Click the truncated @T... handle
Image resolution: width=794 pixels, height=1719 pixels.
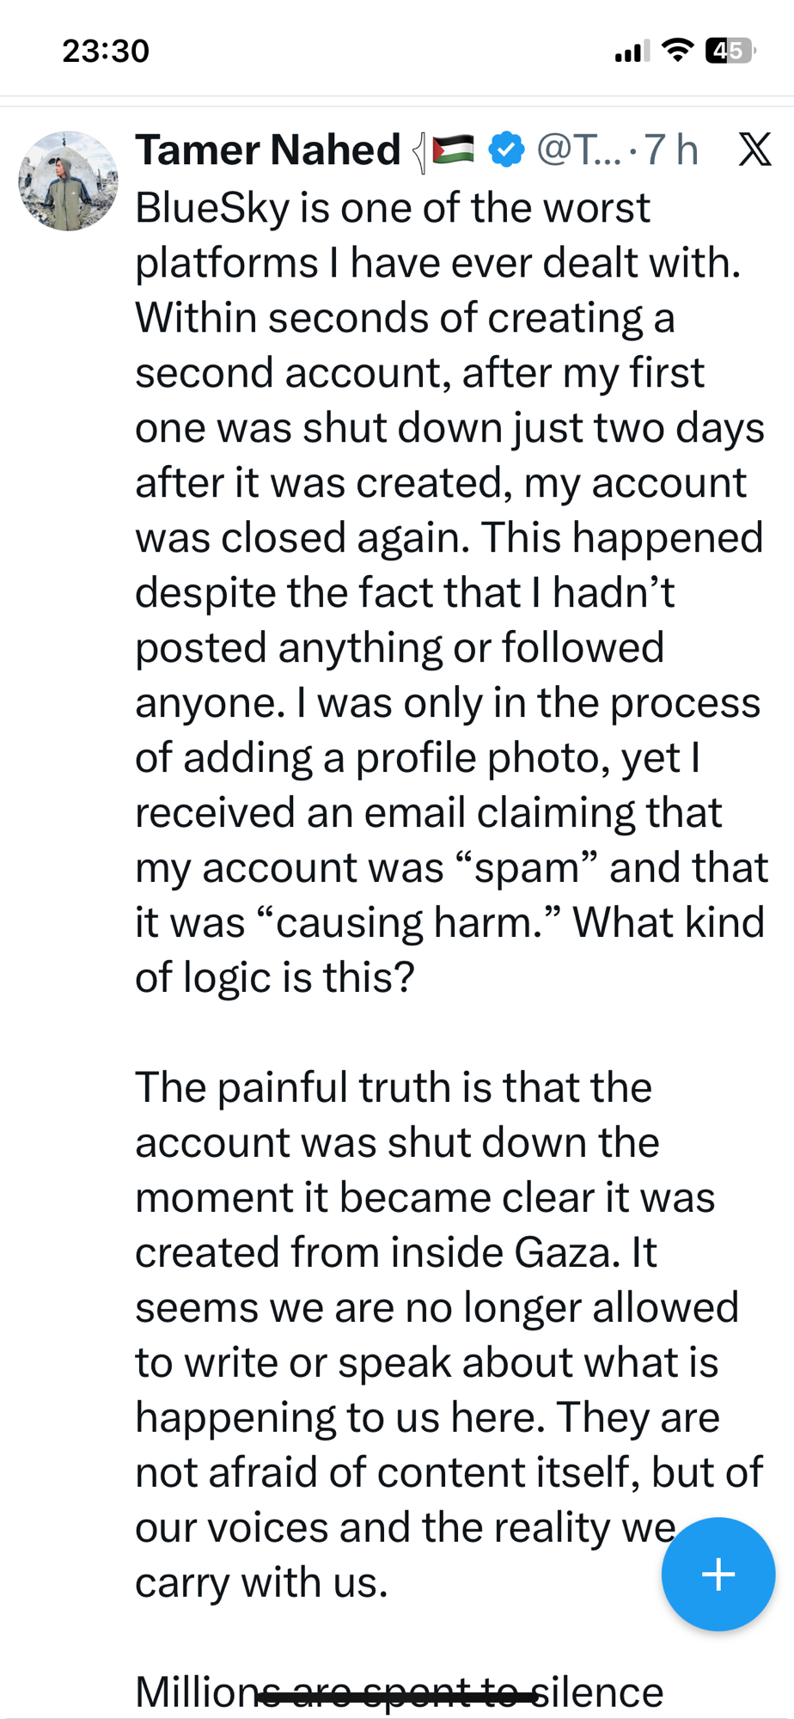pos(577,150)
